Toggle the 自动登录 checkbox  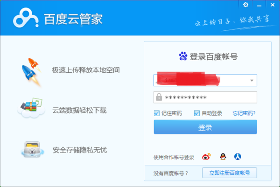(196, 113)
